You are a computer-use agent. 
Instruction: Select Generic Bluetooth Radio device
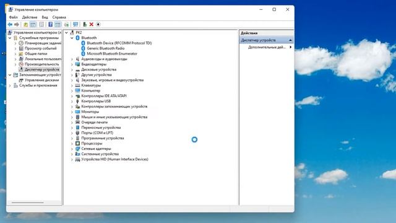106,48
